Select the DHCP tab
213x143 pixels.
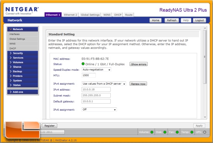pos(118,15)
